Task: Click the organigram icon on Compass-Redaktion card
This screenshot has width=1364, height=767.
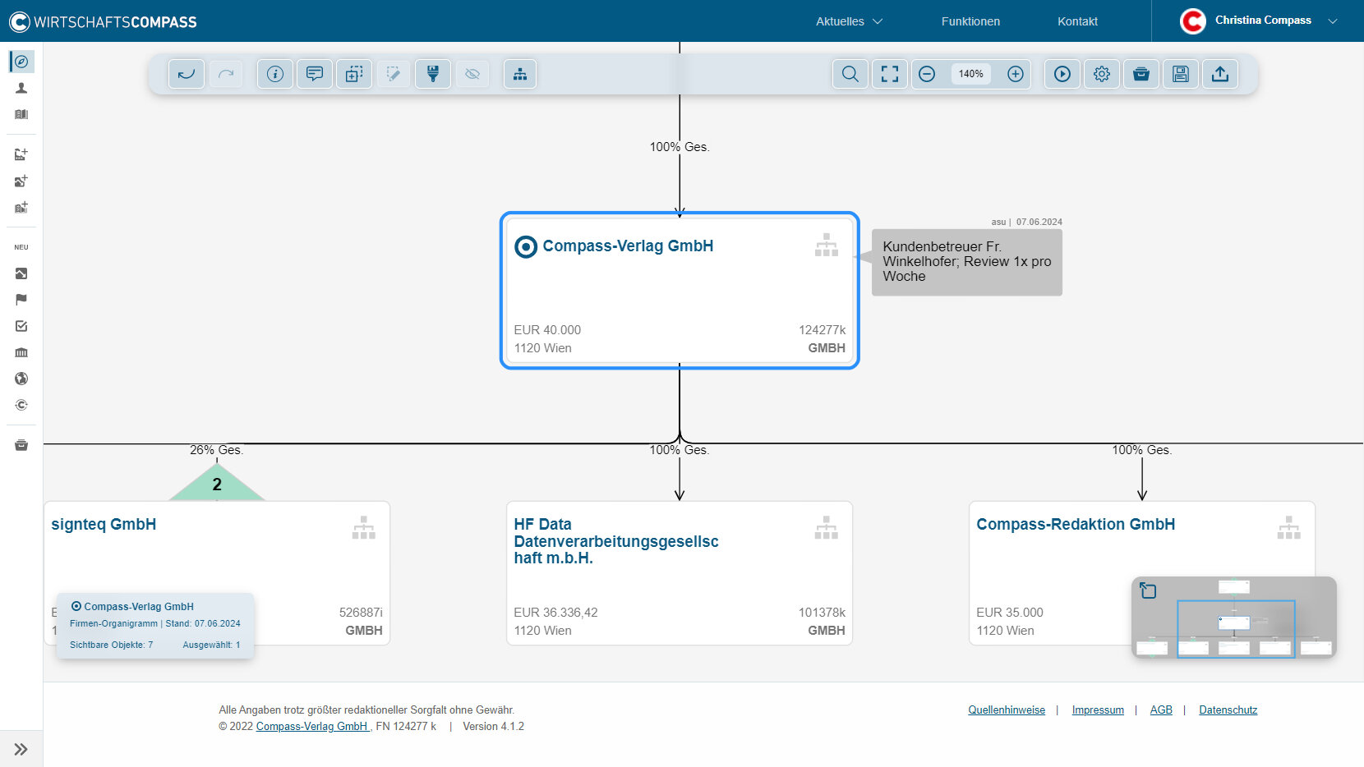Action: [x=1288, y=527]
